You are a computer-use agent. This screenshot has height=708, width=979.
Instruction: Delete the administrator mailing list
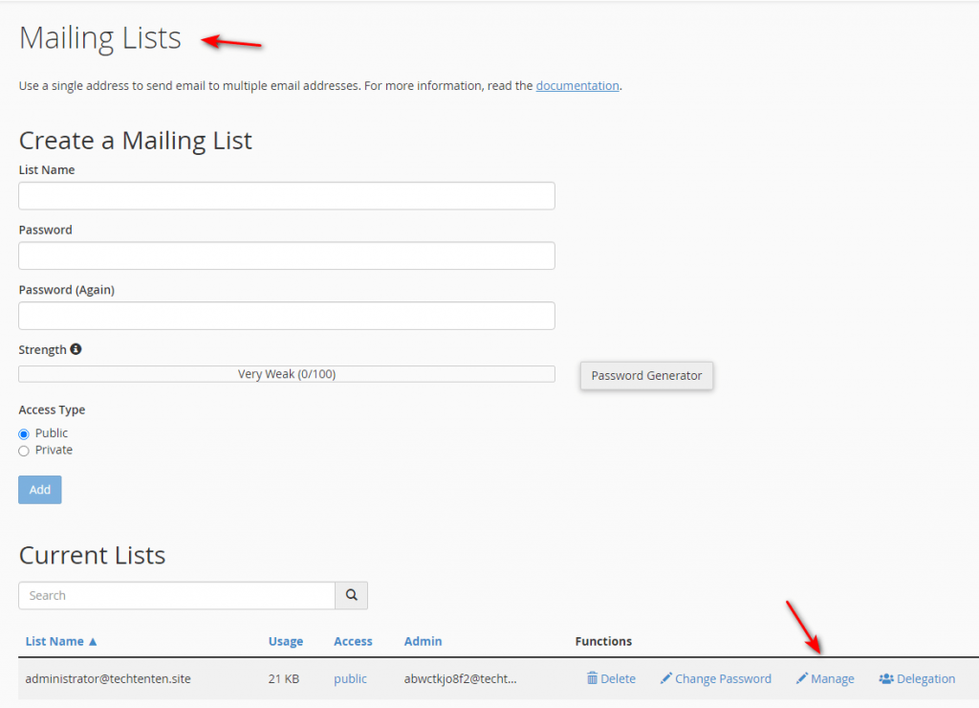[611, 678]
